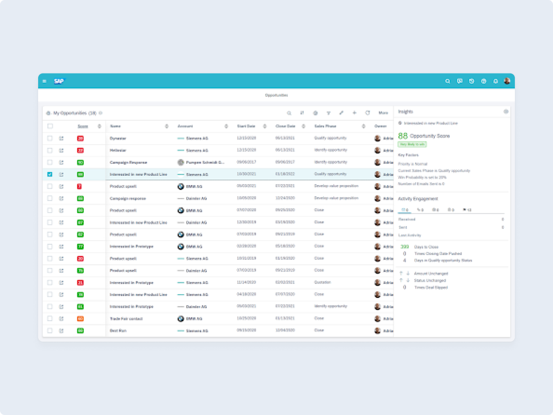Click the Opportunities page title
Screen dimensions: 553x415
click(276, 95)
